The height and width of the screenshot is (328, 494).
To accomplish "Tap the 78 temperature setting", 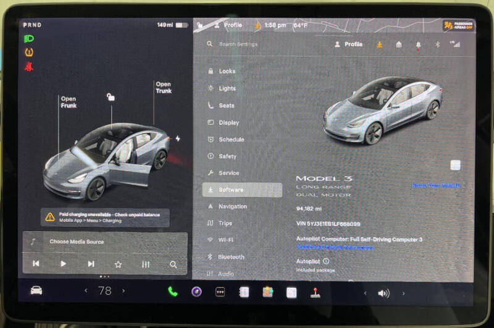I will click(x=104, y=290).
